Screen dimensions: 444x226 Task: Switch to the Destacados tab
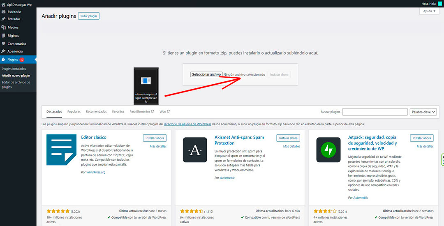(x=54, y=112)
